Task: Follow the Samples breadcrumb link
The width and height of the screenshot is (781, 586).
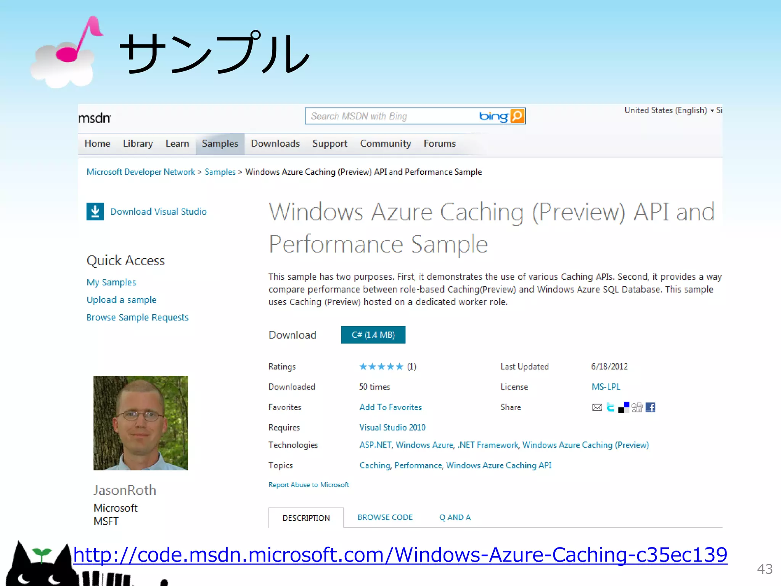Action: [220, 172]
